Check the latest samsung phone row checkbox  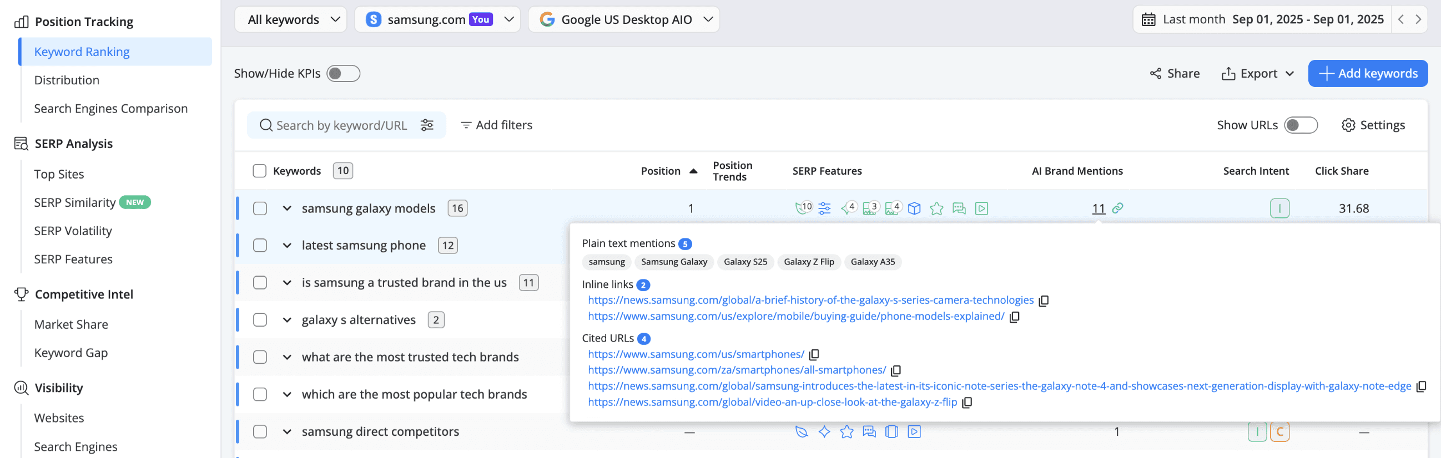pyautogui.click(x=260, y=245)
